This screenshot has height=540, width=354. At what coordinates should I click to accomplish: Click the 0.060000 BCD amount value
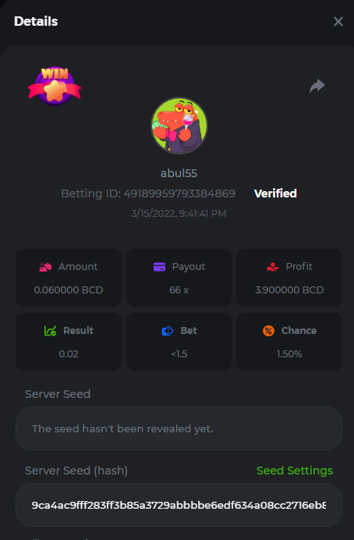(69, 290)
